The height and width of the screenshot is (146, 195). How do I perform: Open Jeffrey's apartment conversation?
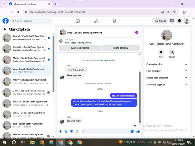point(26,81)
